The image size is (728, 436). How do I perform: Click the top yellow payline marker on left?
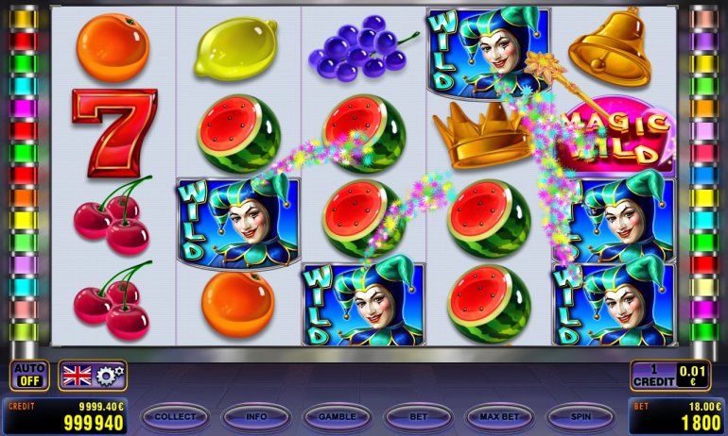tap(24, 19)
